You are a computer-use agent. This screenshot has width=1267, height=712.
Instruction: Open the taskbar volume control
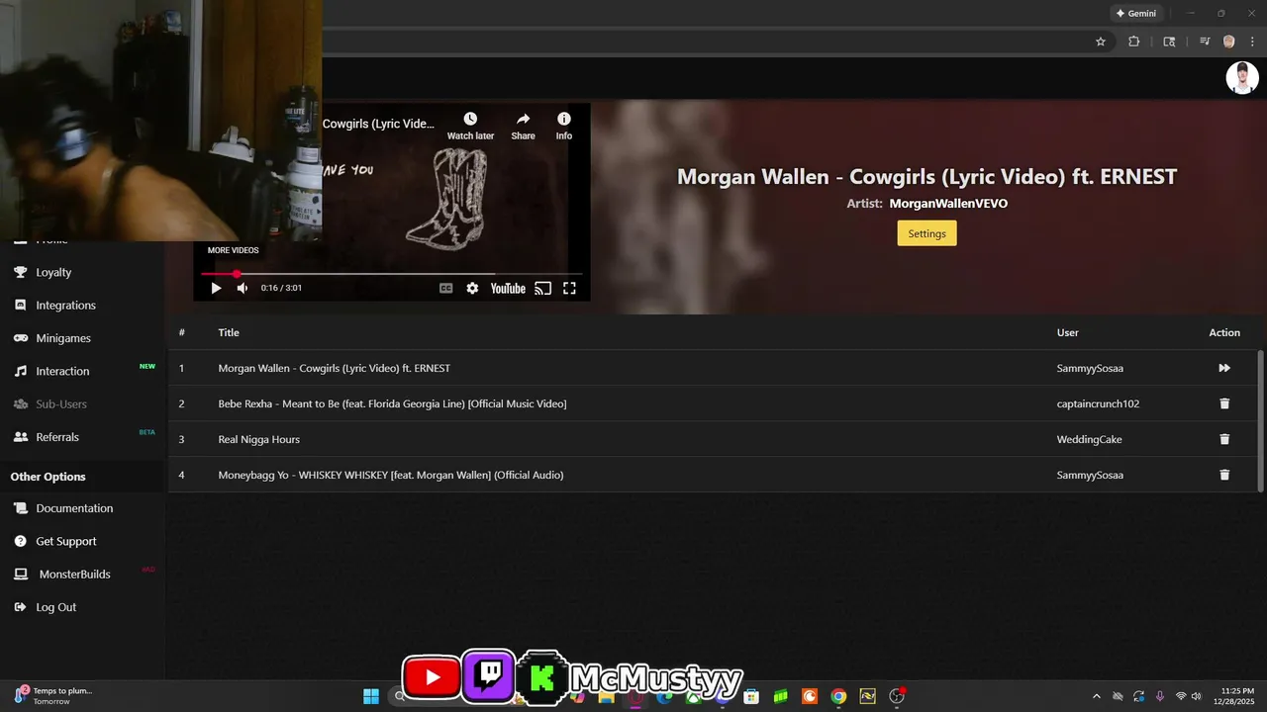(x=1197, y=696)
